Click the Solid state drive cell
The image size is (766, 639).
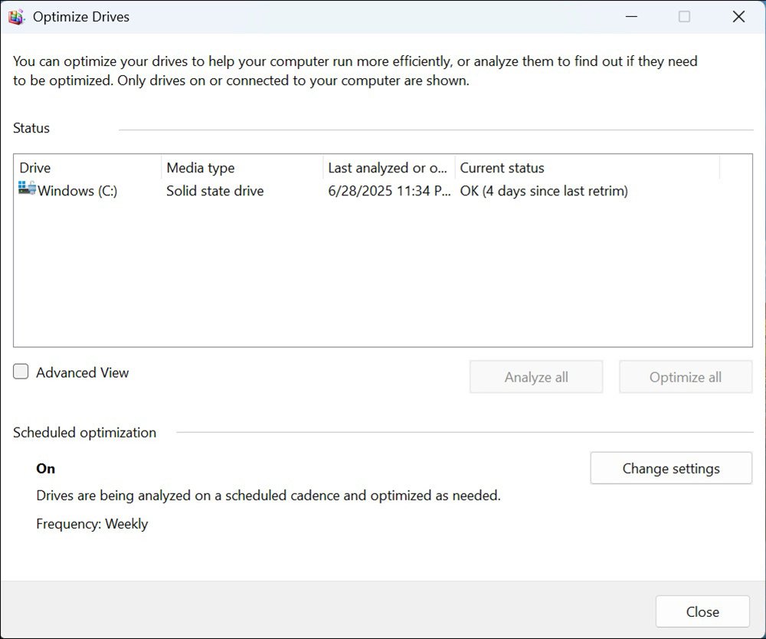click(x=215, y=191)
